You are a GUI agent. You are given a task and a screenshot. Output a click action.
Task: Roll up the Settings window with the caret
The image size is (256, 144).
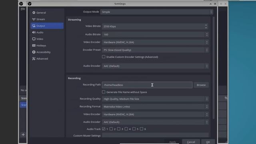click(211, 4)
